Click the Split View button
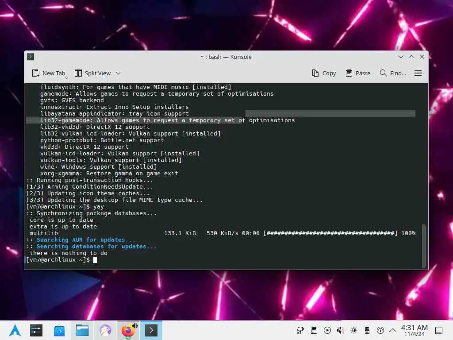The width and height of the screenshot is (453, 340). tap(93, 73)
